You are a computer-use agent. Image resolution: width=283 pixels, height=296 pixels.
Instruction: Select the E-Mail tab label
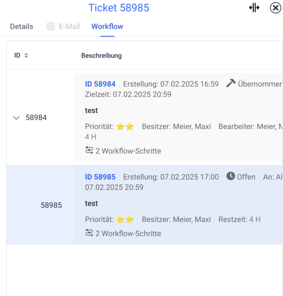point(69,27)
